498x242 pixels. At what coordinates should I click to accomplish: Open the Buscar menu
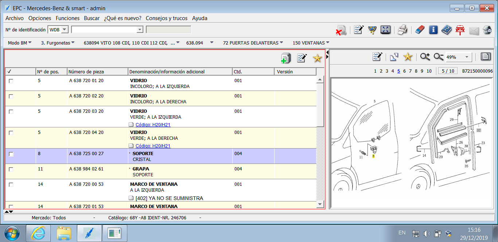coord(92,18)
